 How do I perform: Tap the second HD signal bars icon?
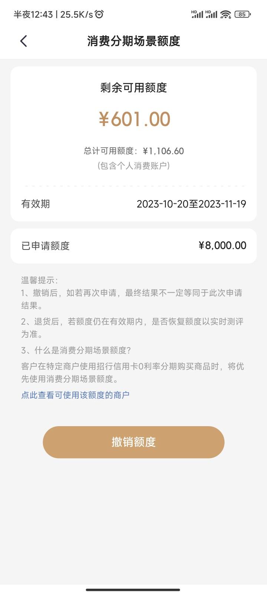click(211, 14)
